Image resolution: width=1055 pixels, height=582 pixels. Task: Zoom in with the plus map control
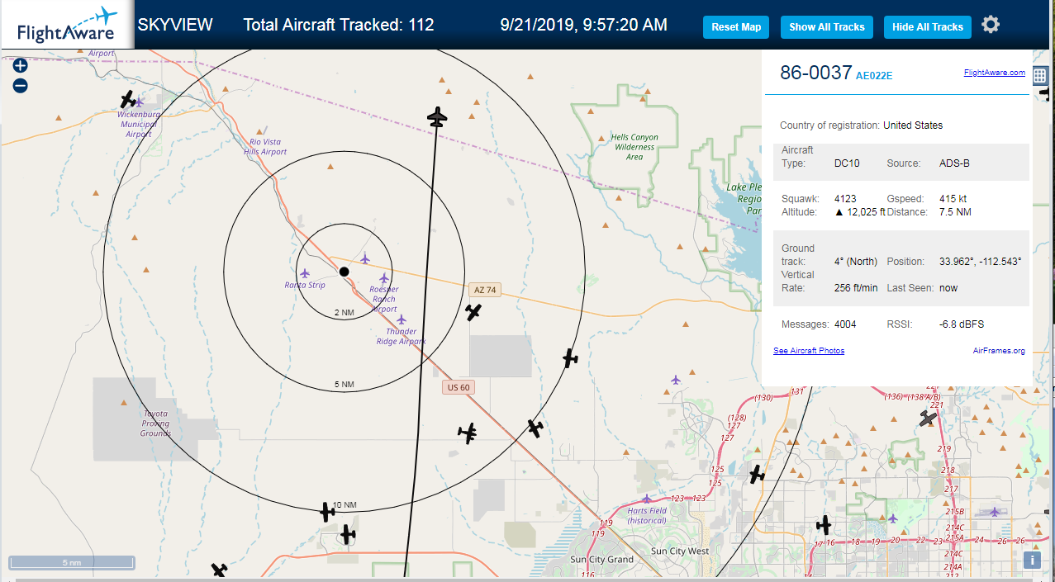(21, 65)
